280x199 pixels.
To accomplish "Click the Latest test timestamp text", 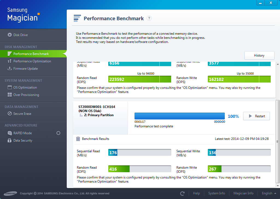I will [x=242, y=139].
